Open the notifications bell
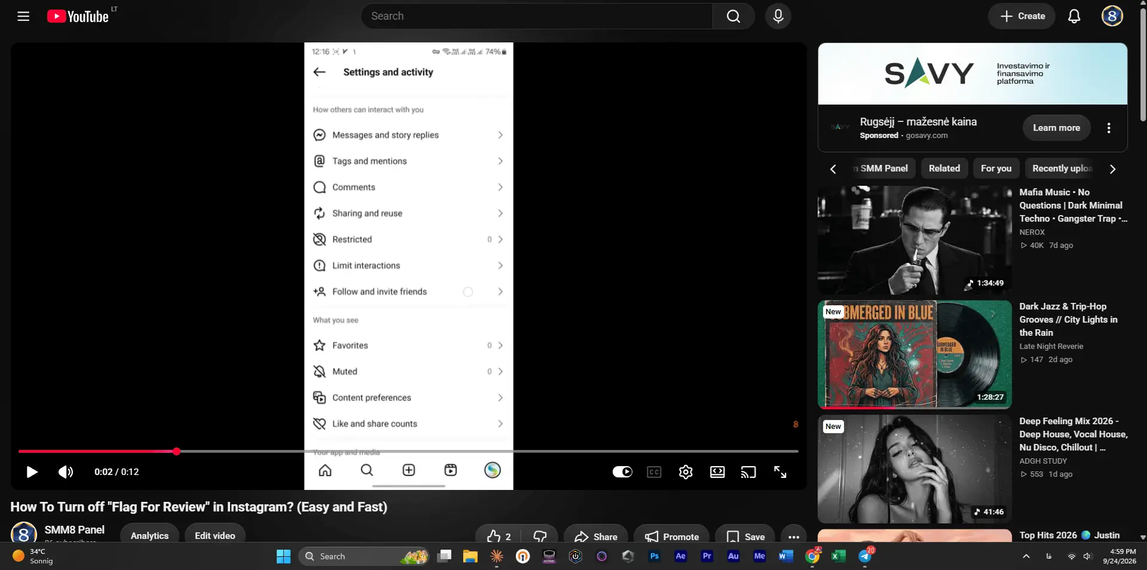1147x570 pixels. pyautogui.click(x=1074, y=16)
